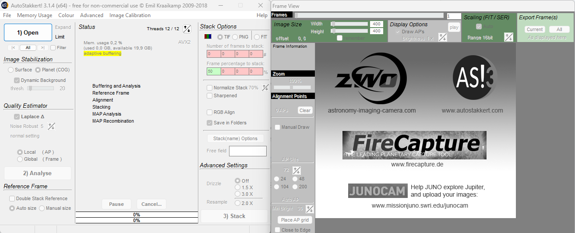
Task: Export Current frame in Frame View
Action: [x=535, y=29]
